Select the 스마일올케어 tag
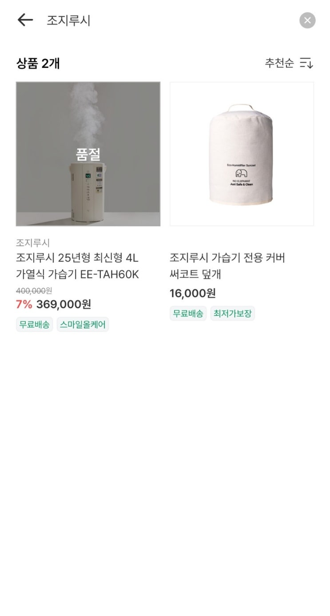The width and height of the screenshot is (330, 616). 83,324
